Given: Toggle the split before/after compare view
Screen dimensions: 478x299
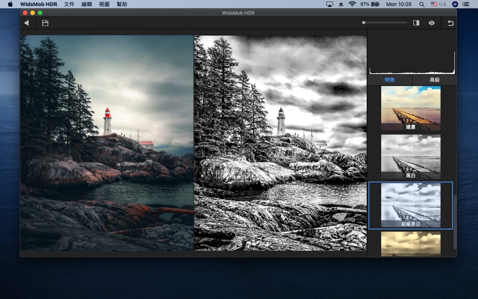Looking at the screenshot, I should [x=416, y=23].
